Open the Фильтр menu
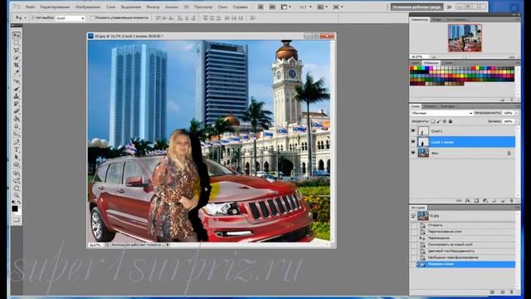Viewport: 531px width, 299px height. 153,7
